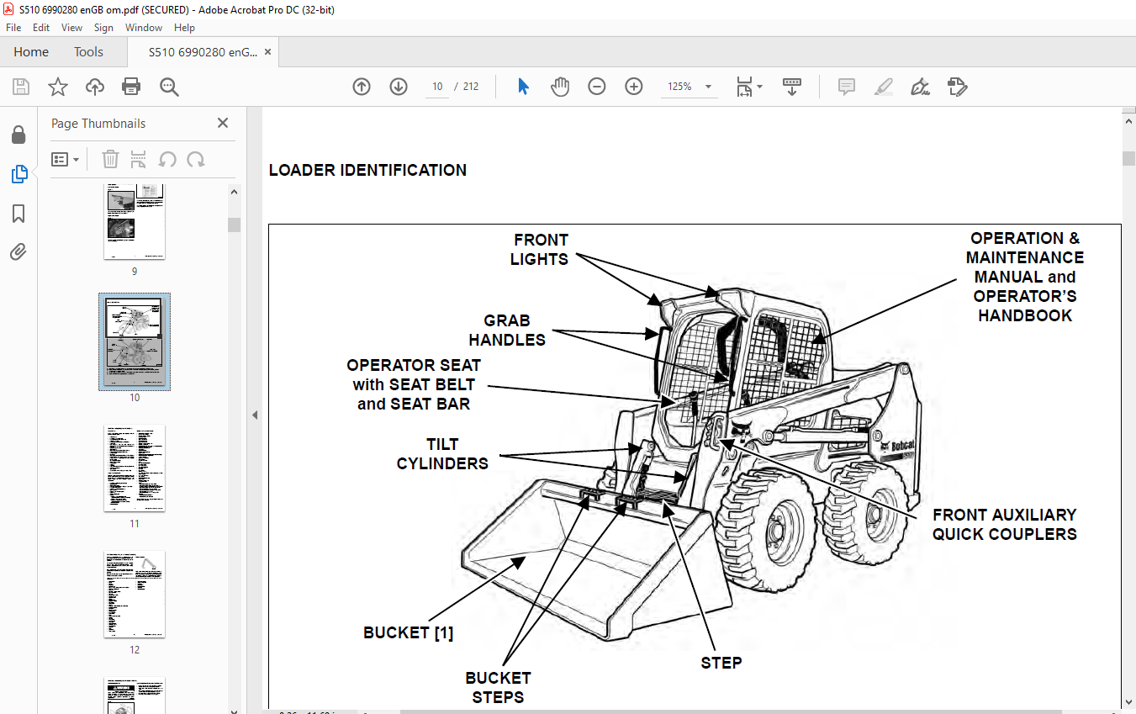Open the fit page options icon
This screenshot has height=714, width=1136.
click(x=748, y=87)
